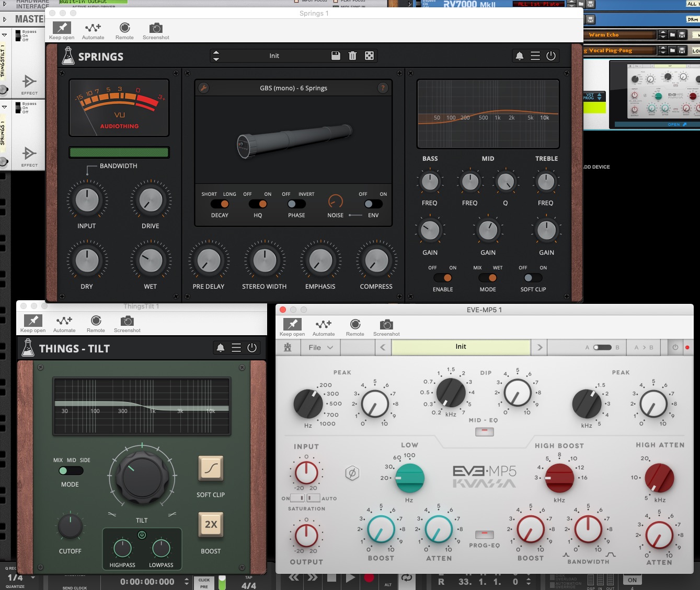
Task: Click Automate icon in EVE-MP5 window
Action: [x=324, y=324]
